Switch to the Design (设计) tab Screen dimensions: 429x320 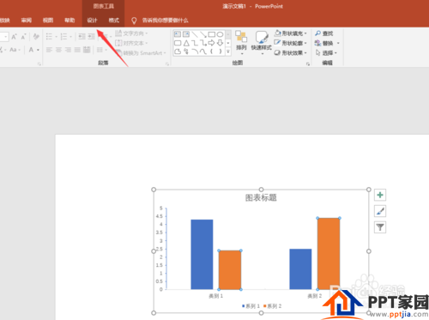pyautogui.click(x=92, y=21)
